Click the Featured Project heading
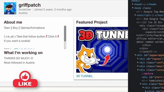Image resolution: width=164 pixels, height=92 pixels. point(92,22)
